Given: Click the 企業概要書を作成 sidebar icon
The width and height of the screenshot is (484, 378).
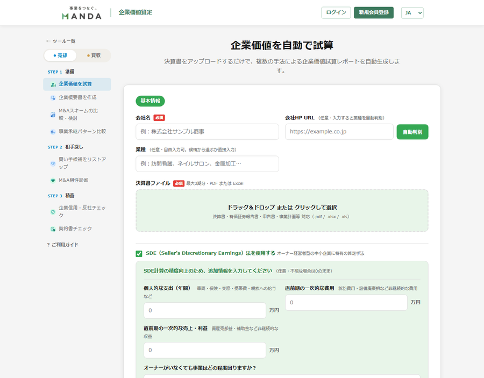Looking at the screenshot, I should [53, 98].
